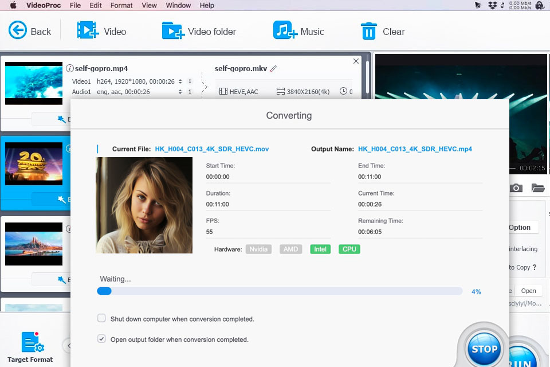Open the File menu
550x367 pixels.
75,5
